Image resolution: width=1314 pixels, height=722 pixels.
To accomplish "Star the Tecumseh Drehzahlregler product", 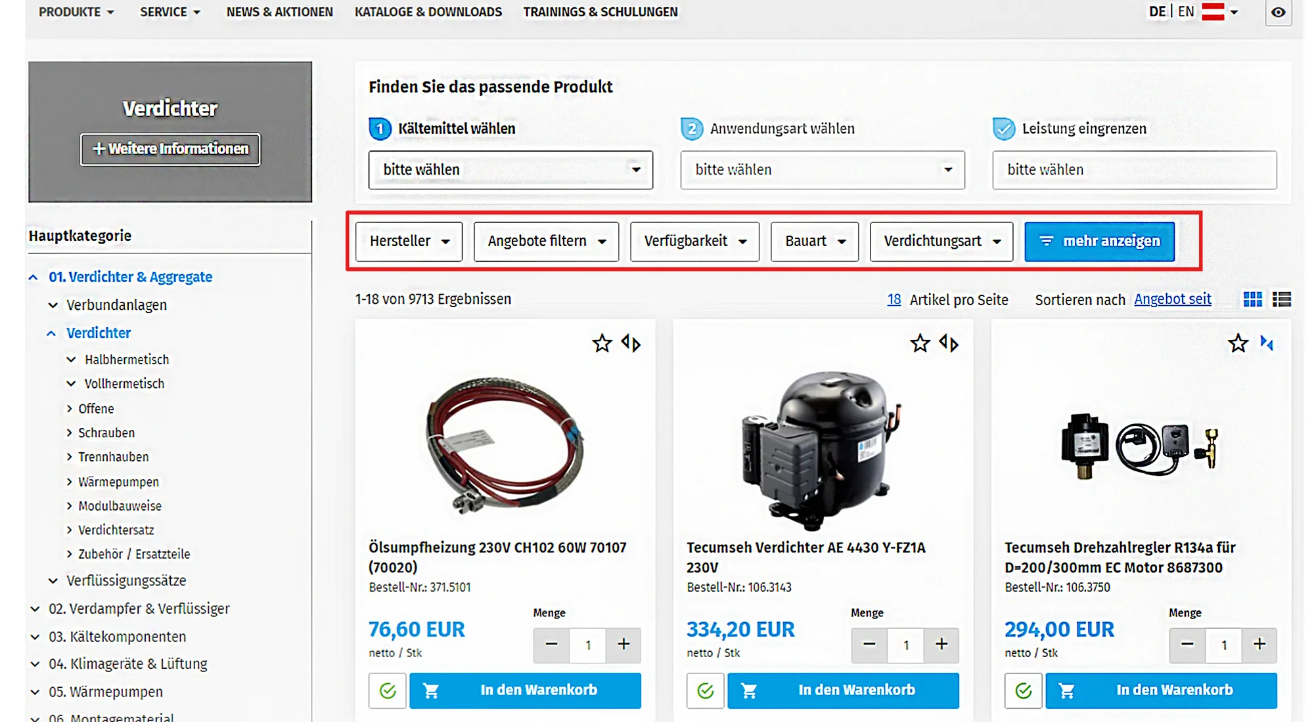I will 1238,343.
